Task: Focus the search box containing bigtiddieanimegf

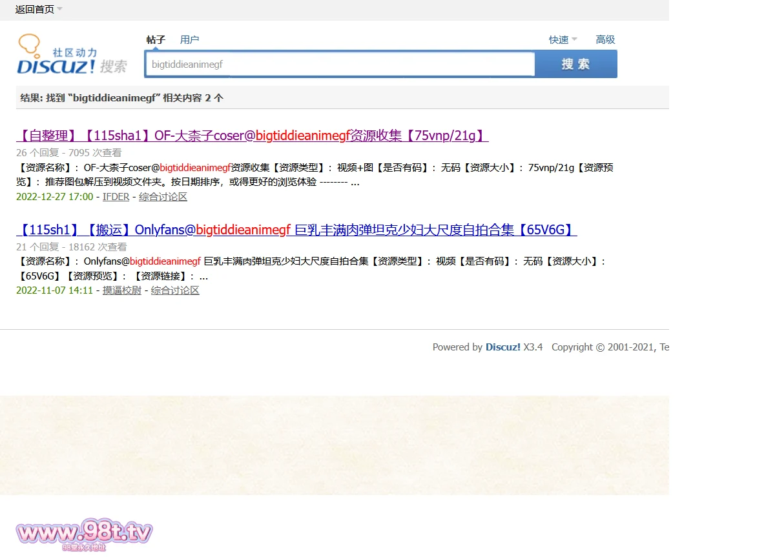Action: (340, 64)
